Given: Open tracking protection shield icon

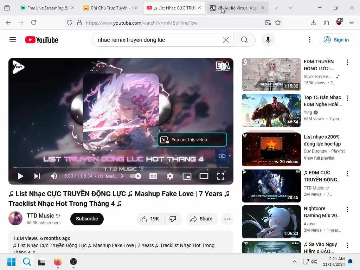Looking at the screenshot, I should pos(70,22).
